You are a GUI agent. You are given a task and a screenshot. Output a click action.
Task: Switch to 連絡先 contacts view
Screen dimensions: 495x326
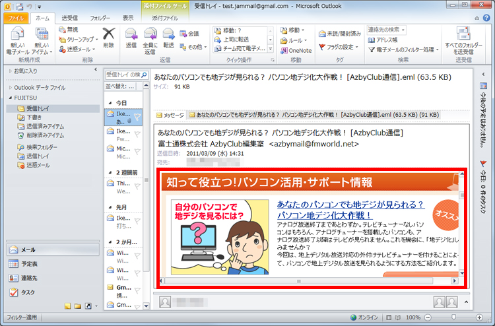click(53, 278)
